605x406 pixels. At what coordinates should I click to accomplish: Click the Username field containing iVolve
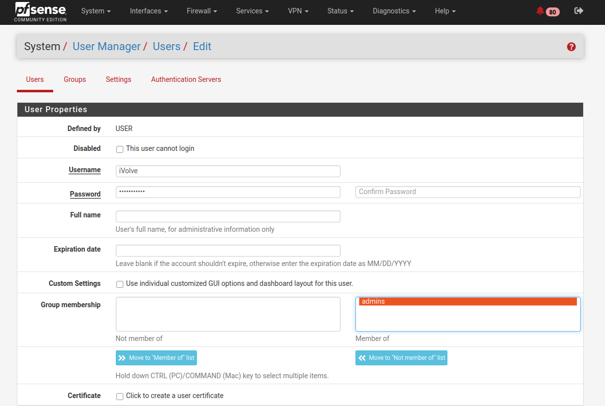(228, 171)
